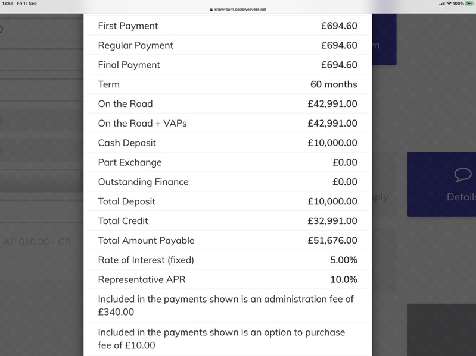Click the Cash Deposit £10,000.00 amount
Viewport: 476px width, 356px height.
tap(332, 143)
